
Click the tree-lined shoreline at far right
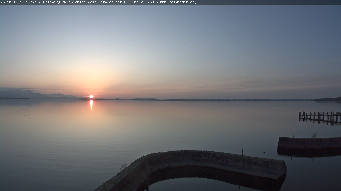(x=328, y=99)
